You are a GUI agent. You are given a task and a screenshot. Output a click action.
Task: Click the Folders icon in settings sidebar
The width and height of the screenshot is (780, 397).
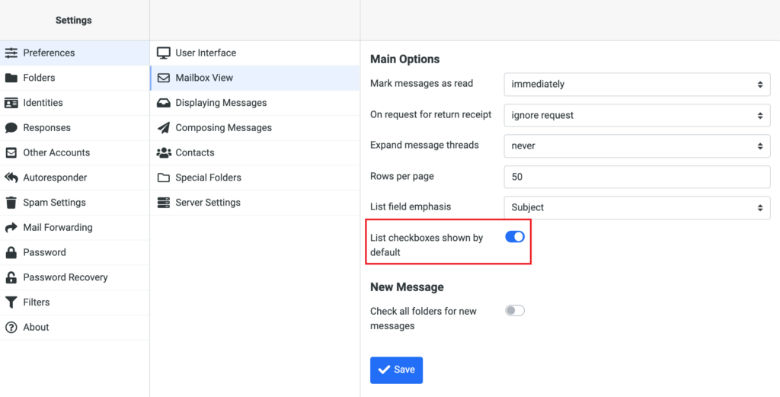pos(11,78)
